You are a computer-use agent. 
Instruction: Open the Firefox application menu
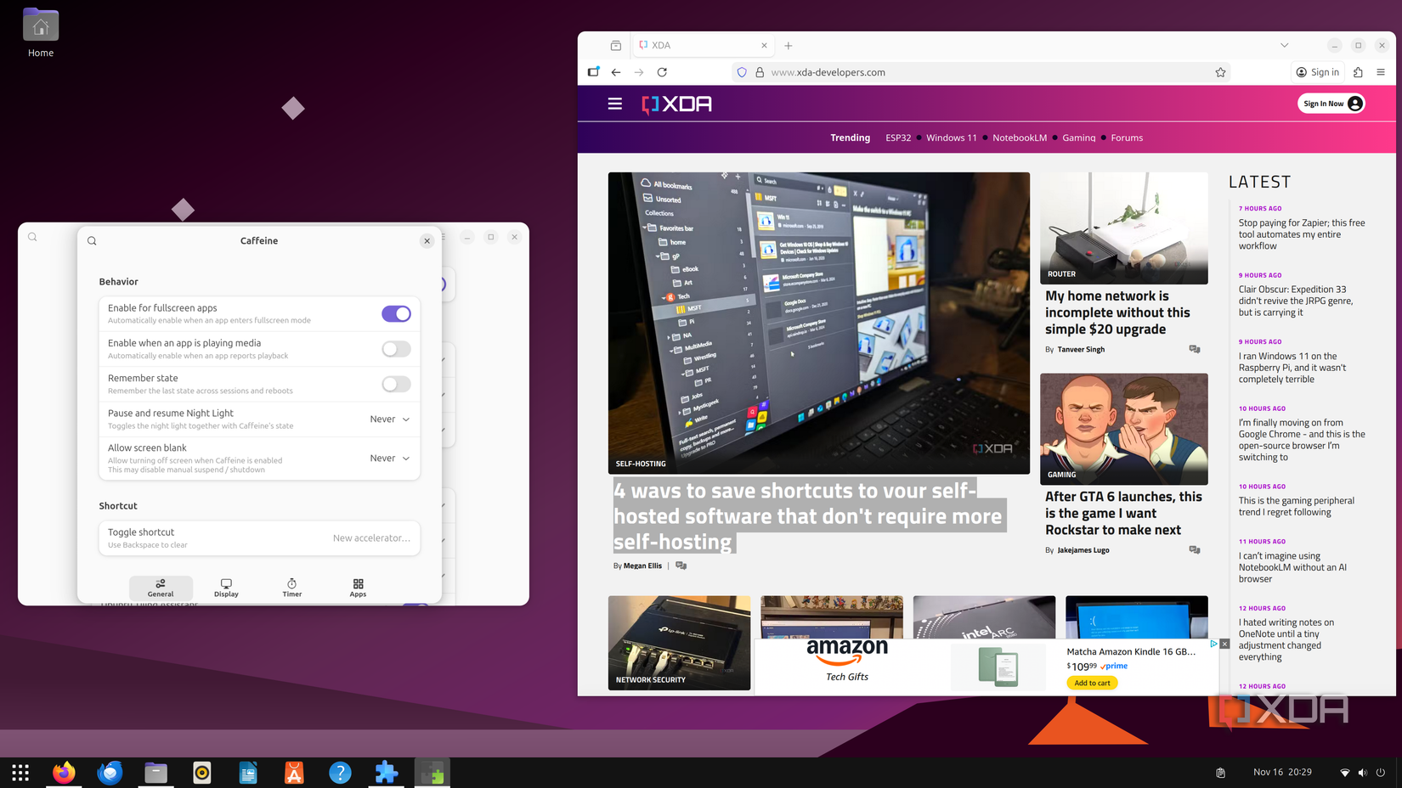click(x=1381, y=72)
